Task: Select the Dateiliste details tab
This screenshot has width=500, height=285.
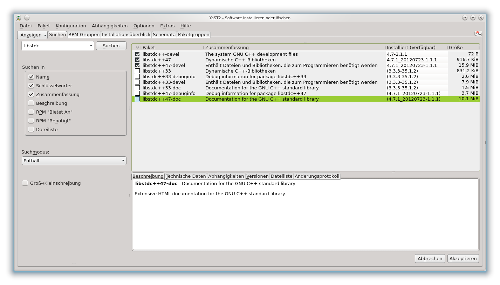Action: (282, 176)
